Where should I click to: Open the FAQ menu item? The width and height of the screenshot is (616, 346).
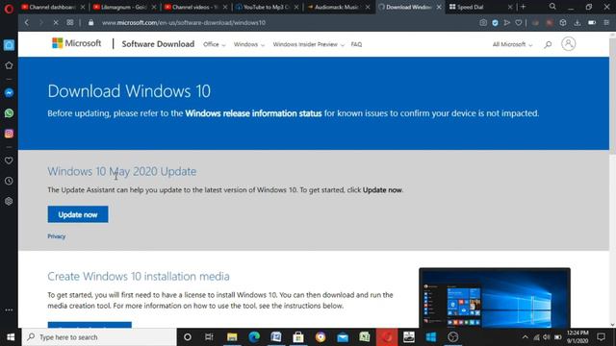pyautogui.click(x=356, y=44)
